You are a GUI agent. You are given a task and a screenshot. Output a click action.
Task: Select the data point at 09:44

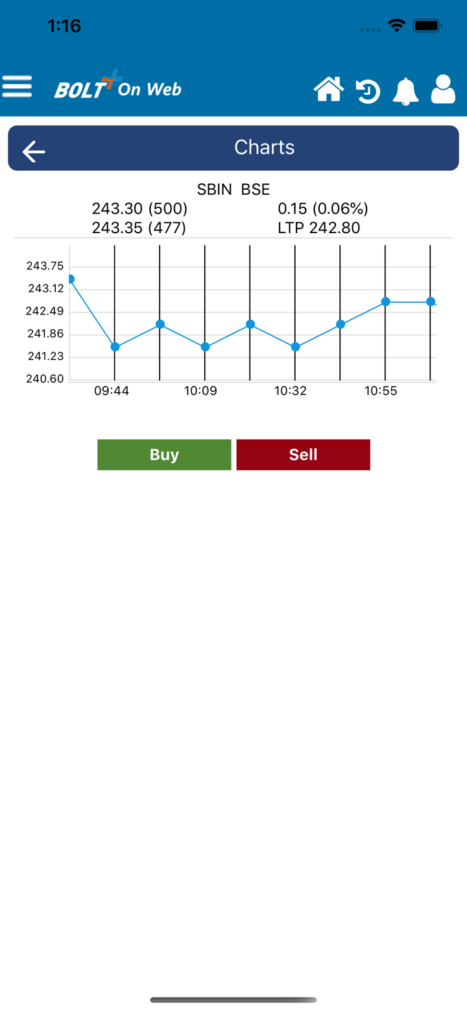115,347
